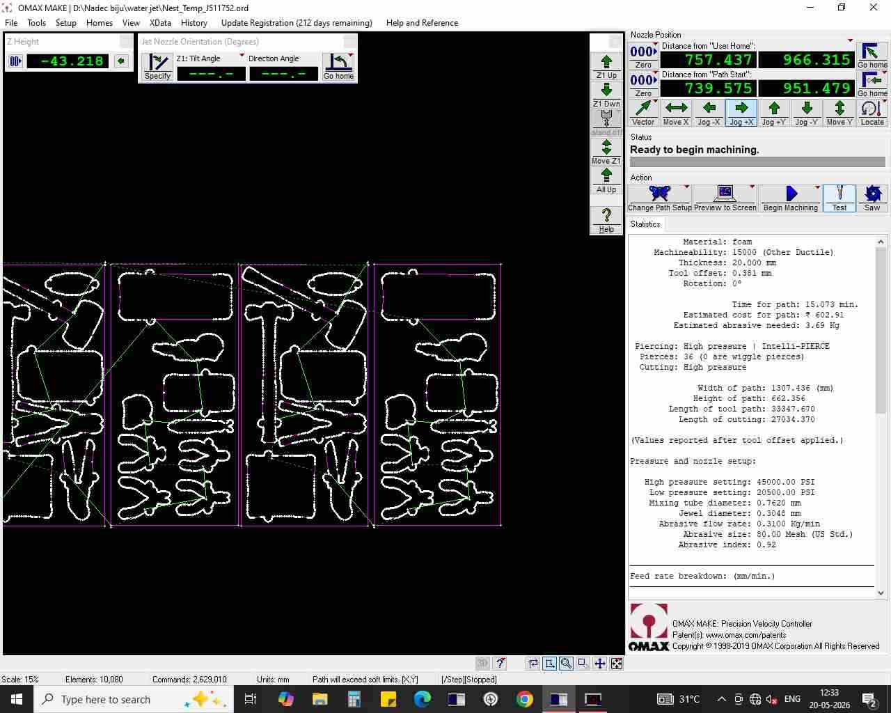Screen dimensions: 891x713
Task: Zero the User Home distance readout
Action: click(643, 56)
